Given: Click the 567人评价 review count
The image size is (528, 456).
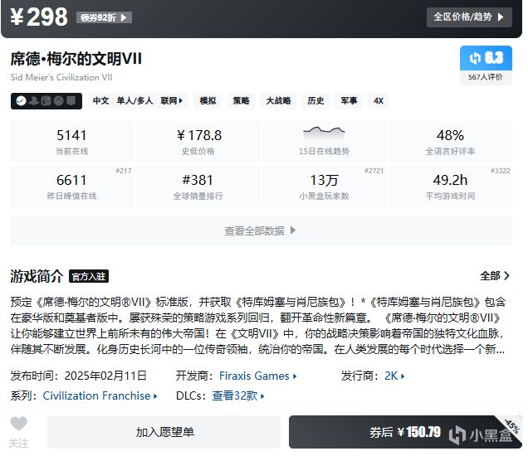Looking at the screenshot, I should tap(485, 77).
